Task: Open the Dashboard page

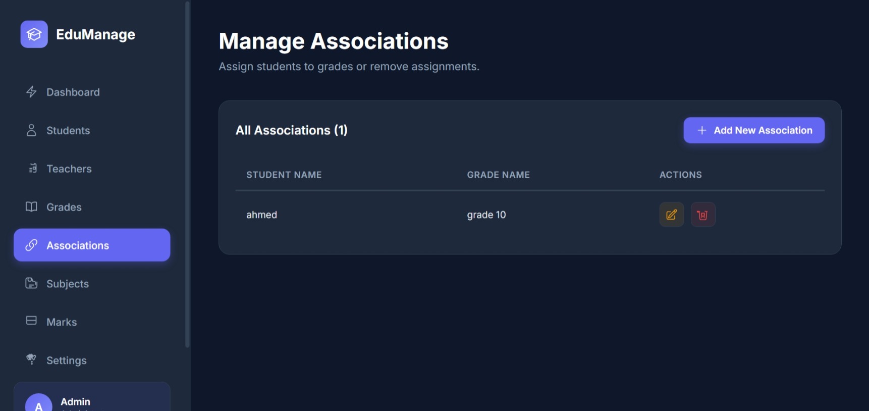Action: [x=73, y=92]
